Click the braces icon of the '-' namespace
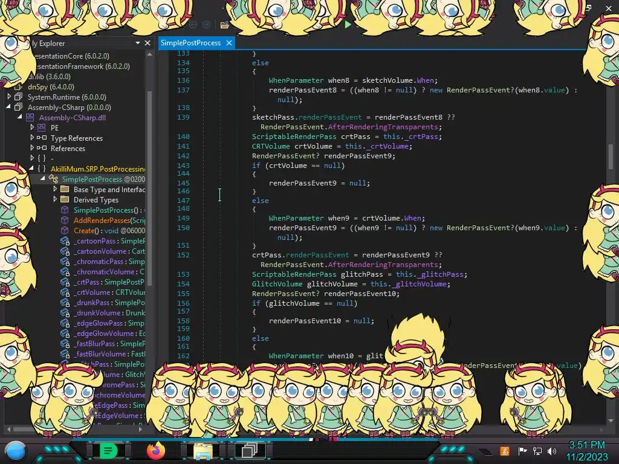Screen dimensions: 619x464 point(42,158)
